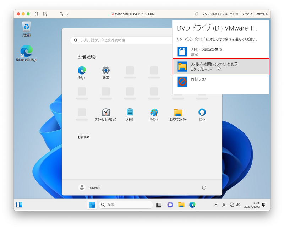Click the VMware snapshot toolbar icon
Viewport: 284px width, 229px height.
click(45, 14)
